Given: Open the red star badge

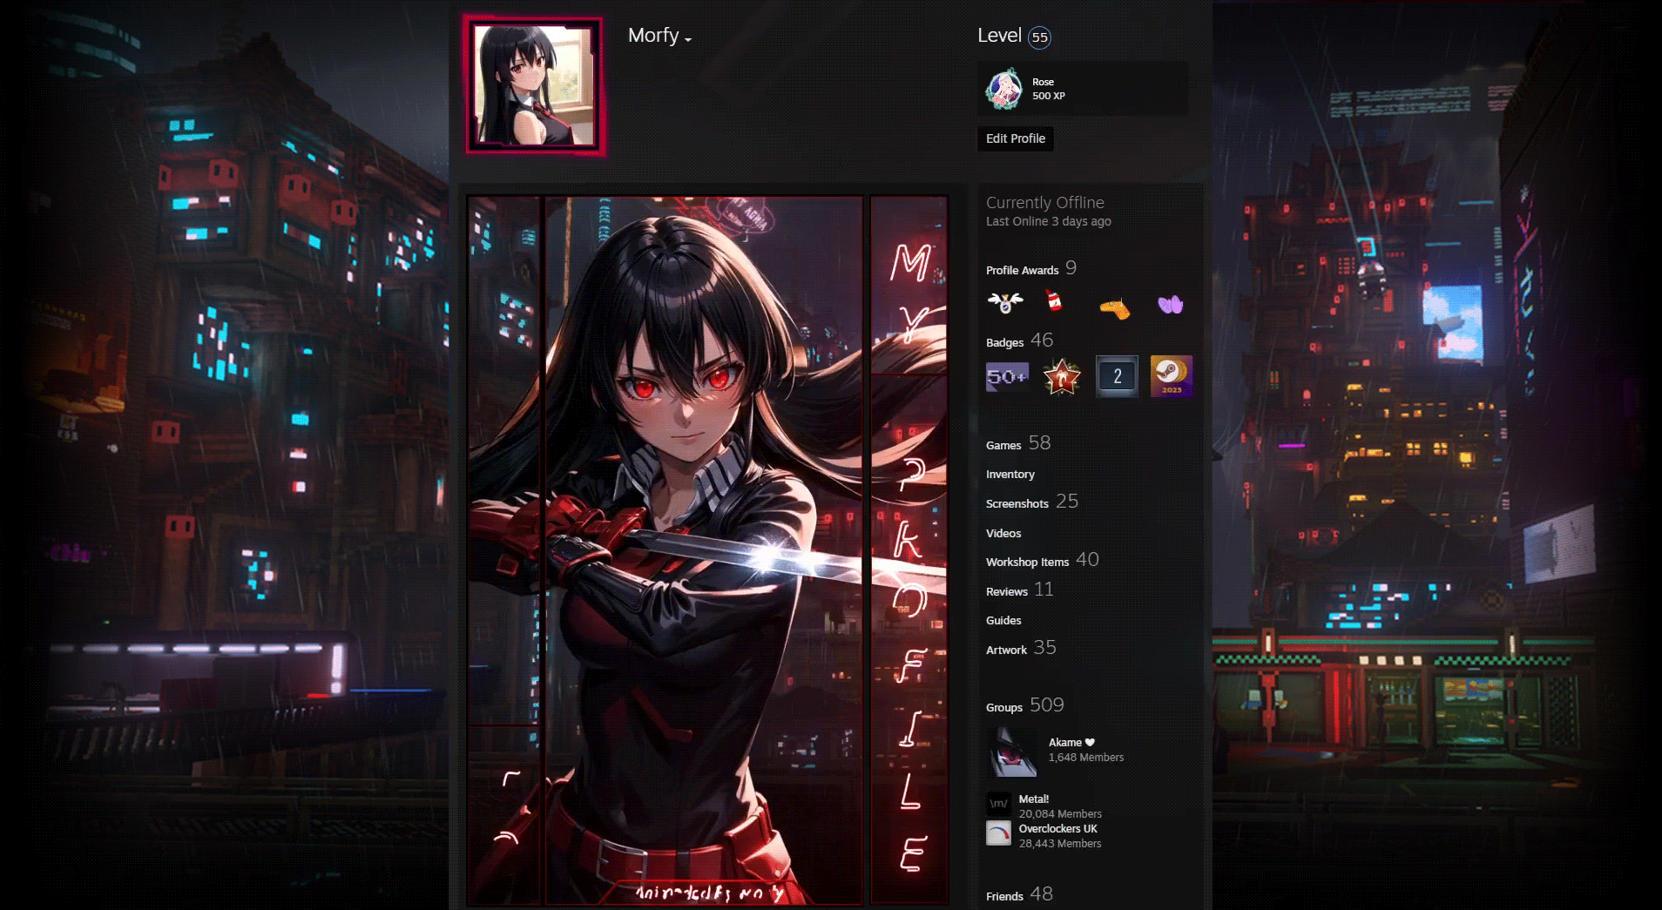Looking at the screenshot, I should click(x=1062, y=376).
